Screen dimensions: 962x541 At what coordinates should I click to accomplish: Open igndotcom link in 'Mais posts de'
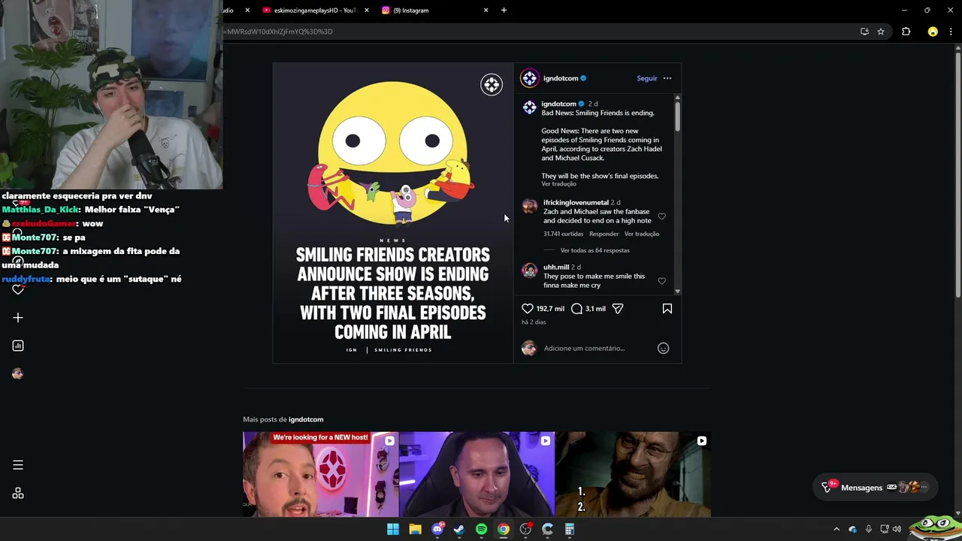tap(306, 419)
